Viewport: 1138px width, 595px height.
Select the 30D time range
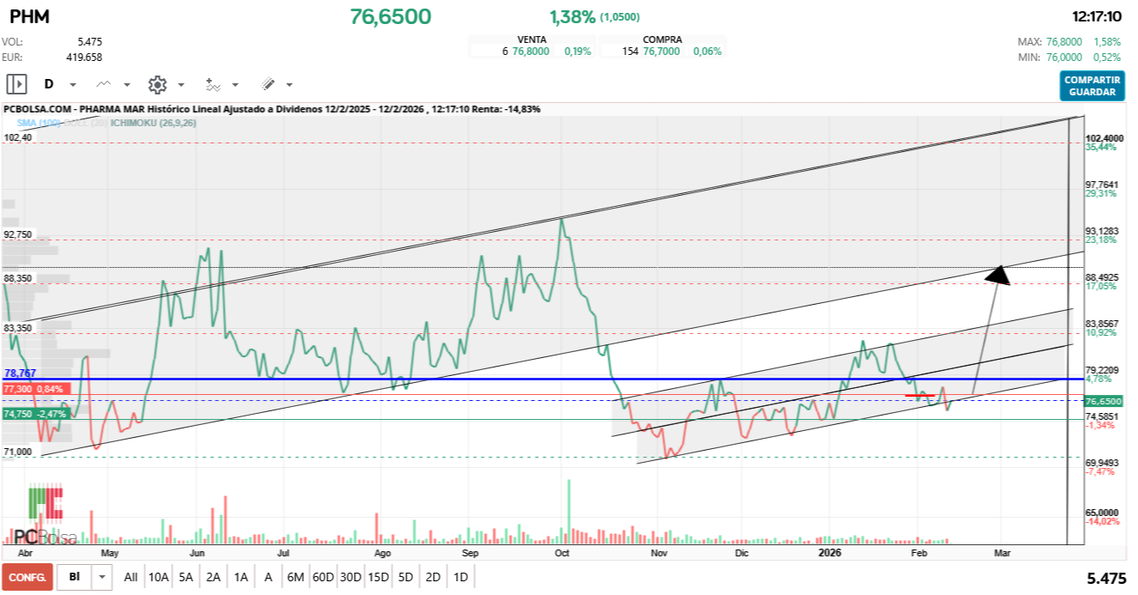pos(350,577)
